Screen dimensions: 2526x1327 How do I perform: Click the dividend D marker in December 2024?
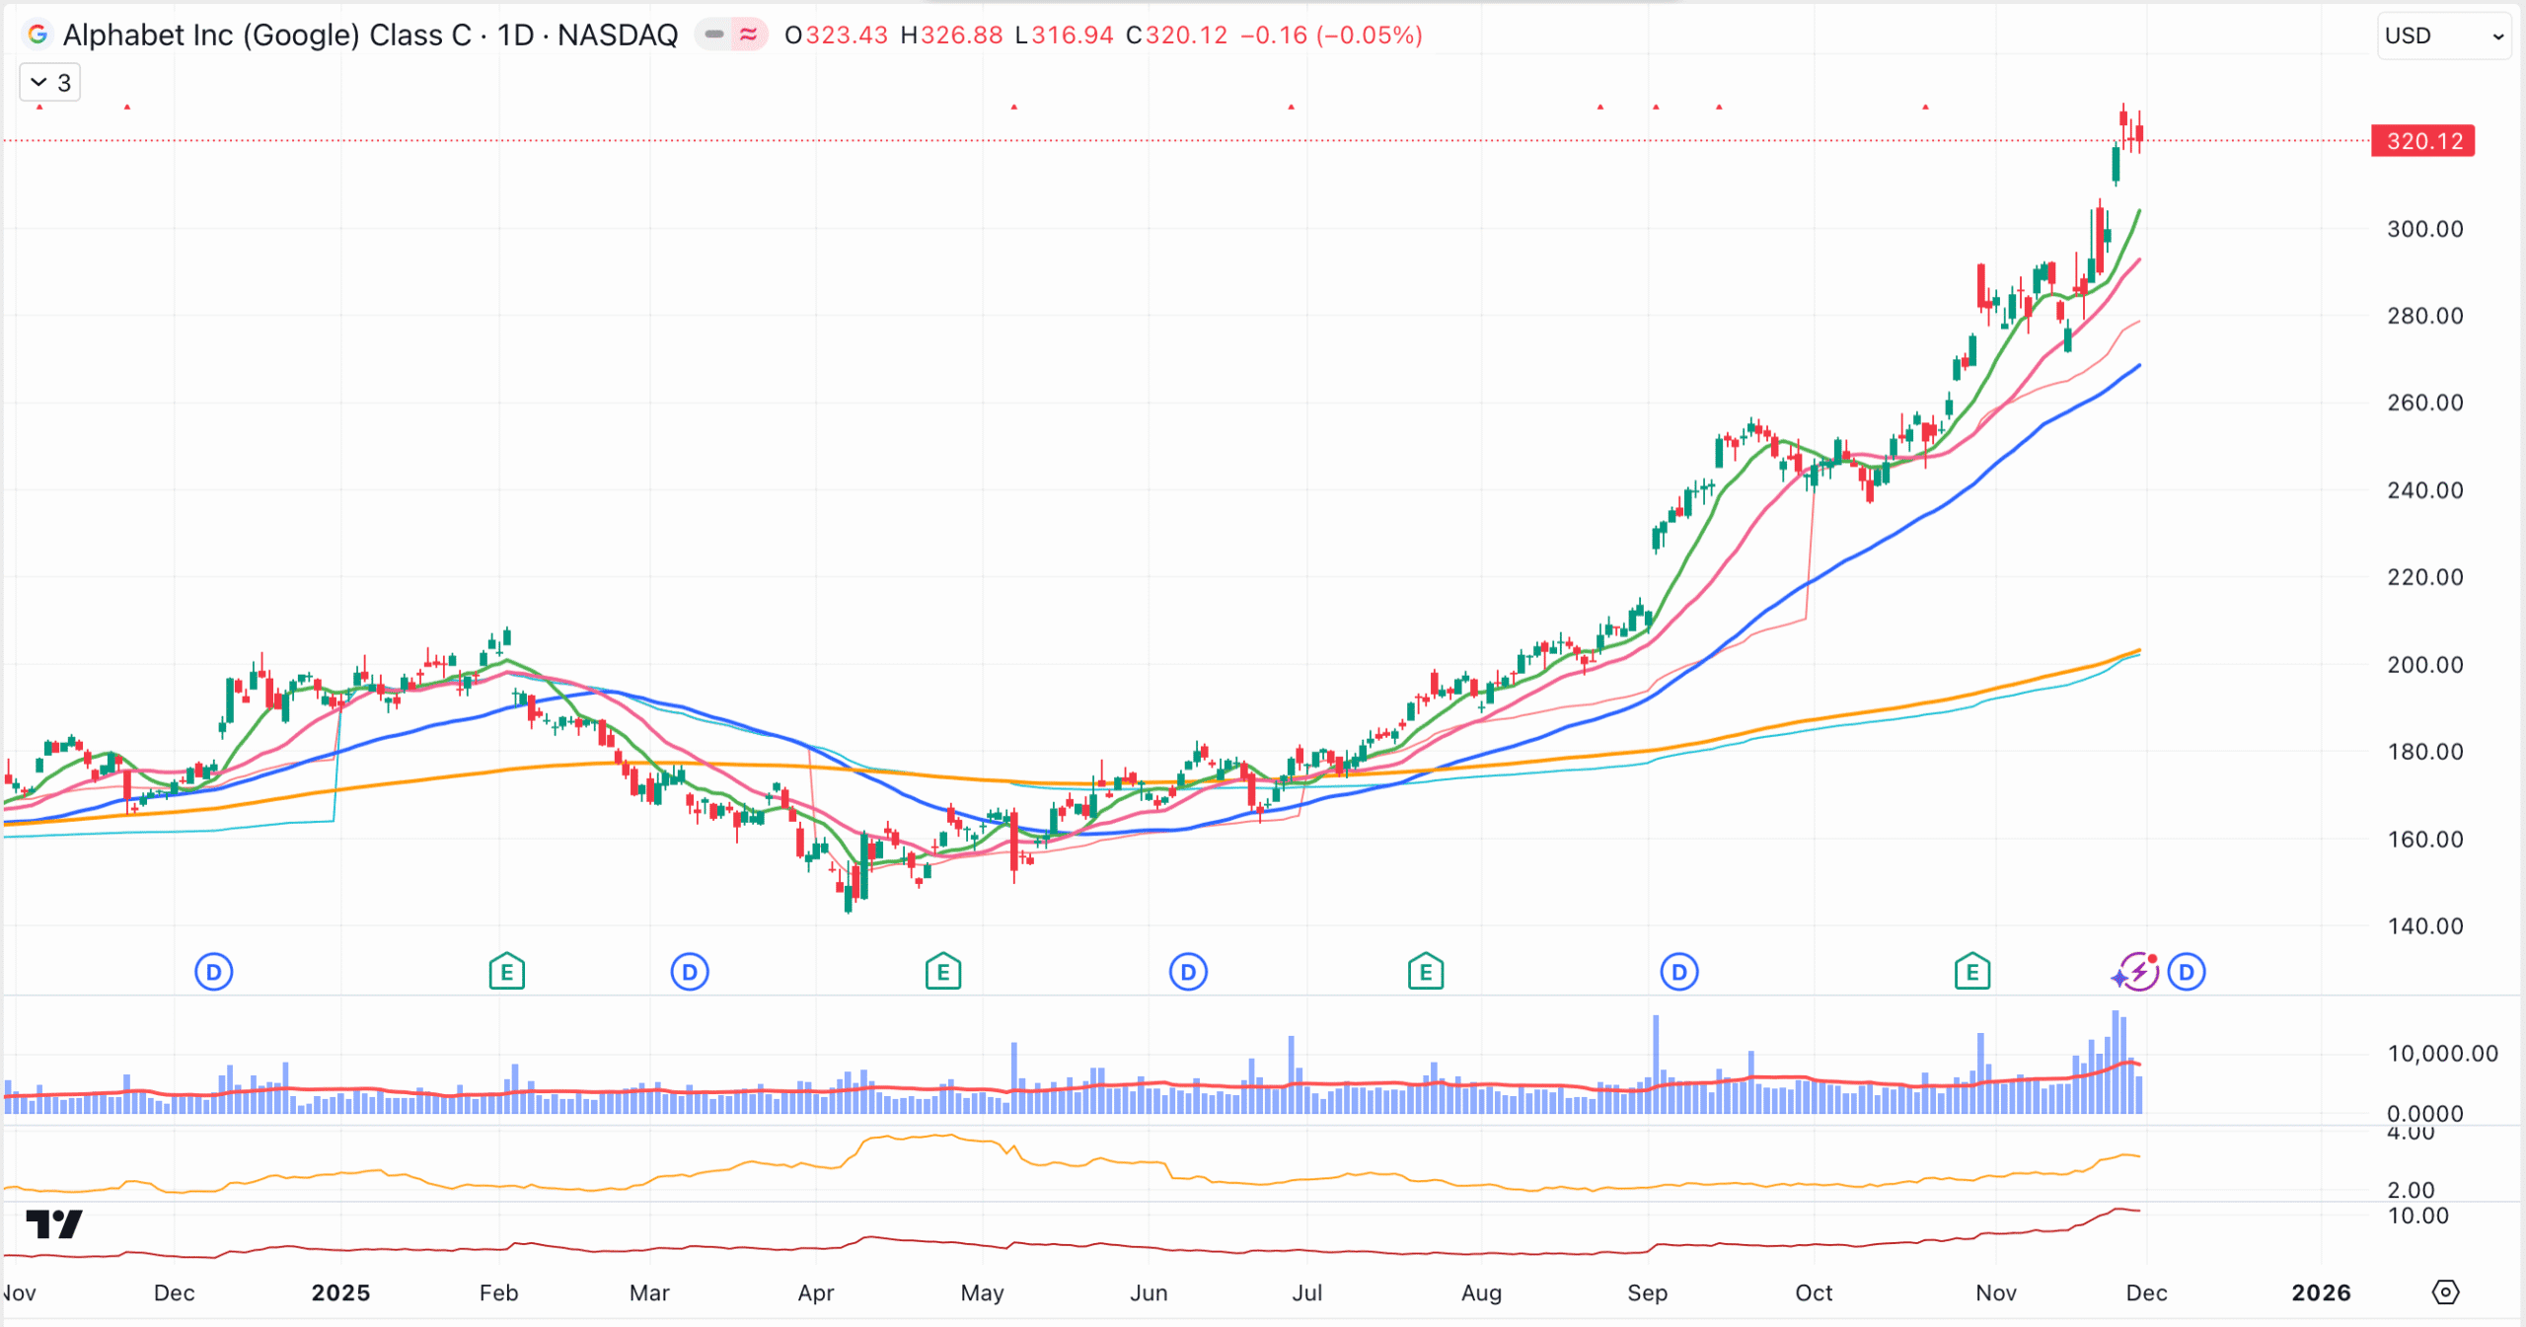(x=213, y=973)
